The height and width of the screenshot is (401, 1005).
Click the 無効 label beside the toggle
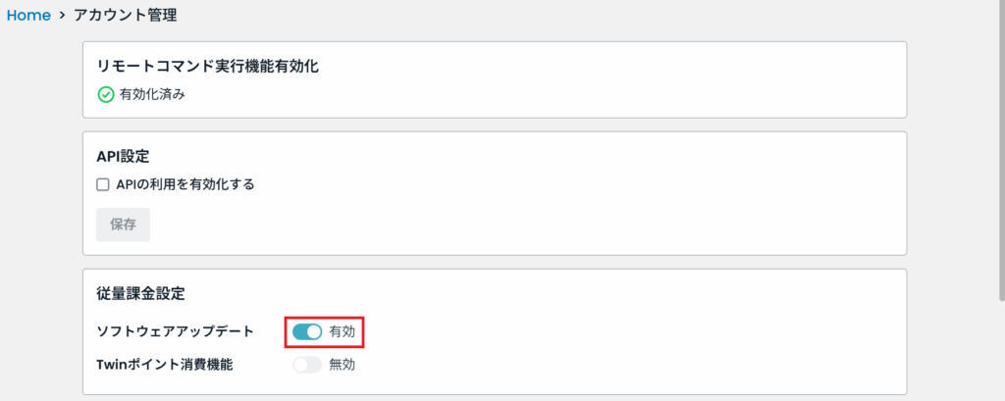(343, 365)
